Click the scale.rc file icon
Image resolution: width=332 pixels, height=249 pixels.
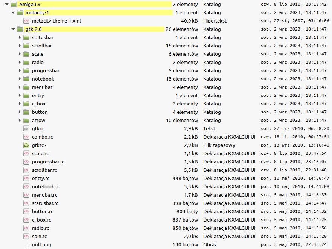coord(26,153)
